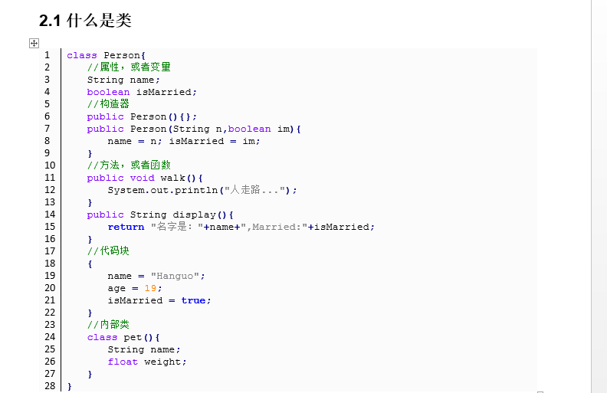The height and width of the screenshot is (393, 607).
Task: Click the table resize handle at bottom corner
Action: coord(540,391)
